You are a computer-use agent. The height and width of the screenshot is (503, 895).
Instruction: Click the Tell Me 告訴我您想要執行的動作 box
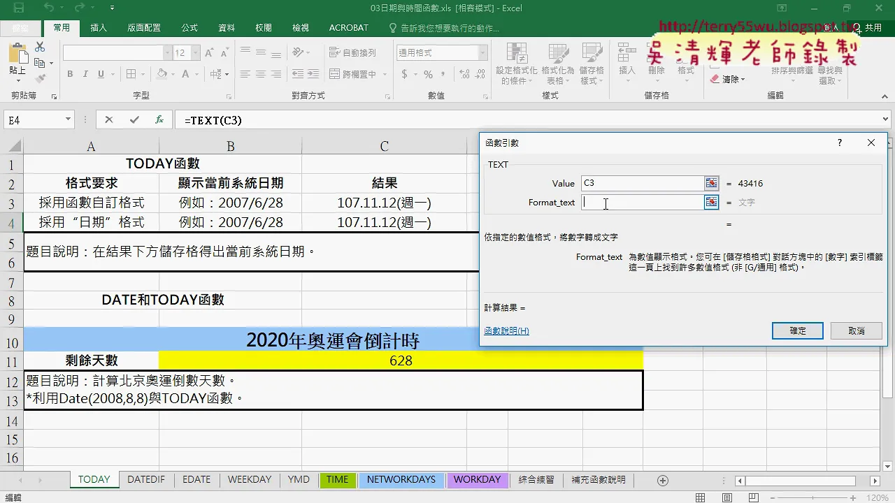444,28
